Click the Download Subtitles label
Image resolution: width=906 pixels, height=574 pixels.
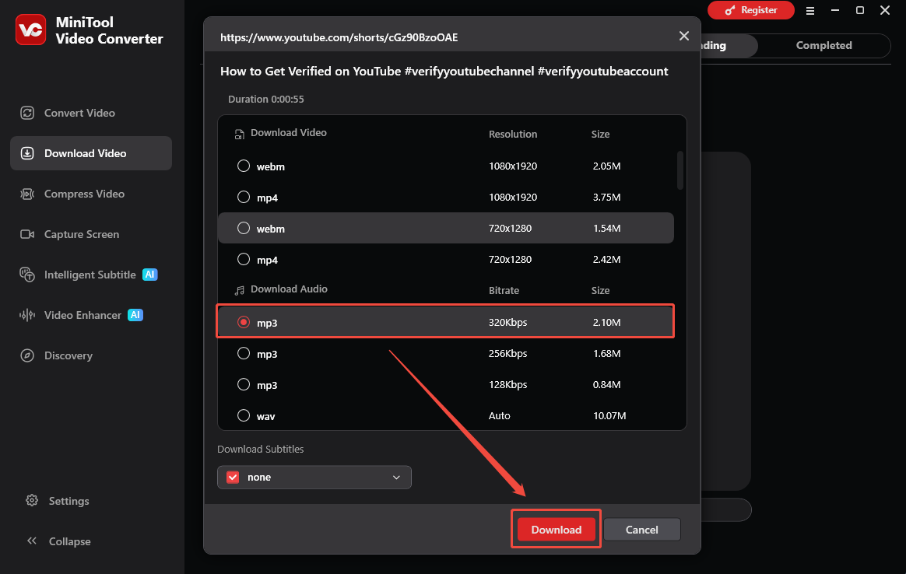pos(260,450)
